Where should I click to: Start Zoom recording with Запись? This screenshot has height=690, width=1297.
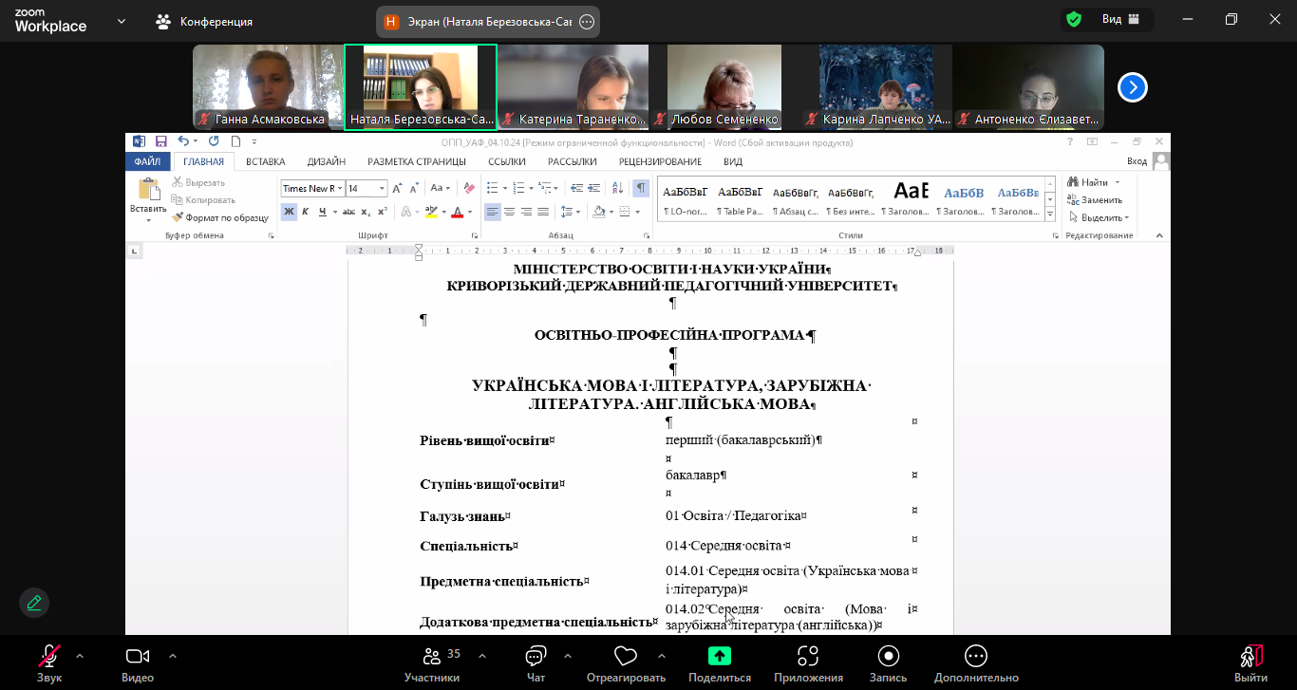click(x=888, y=663)
